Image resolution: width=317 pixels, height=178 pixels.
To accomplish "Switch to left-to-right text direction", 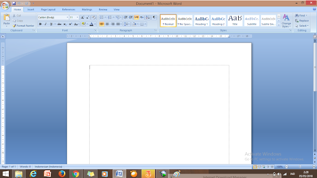I will [137, 18].
